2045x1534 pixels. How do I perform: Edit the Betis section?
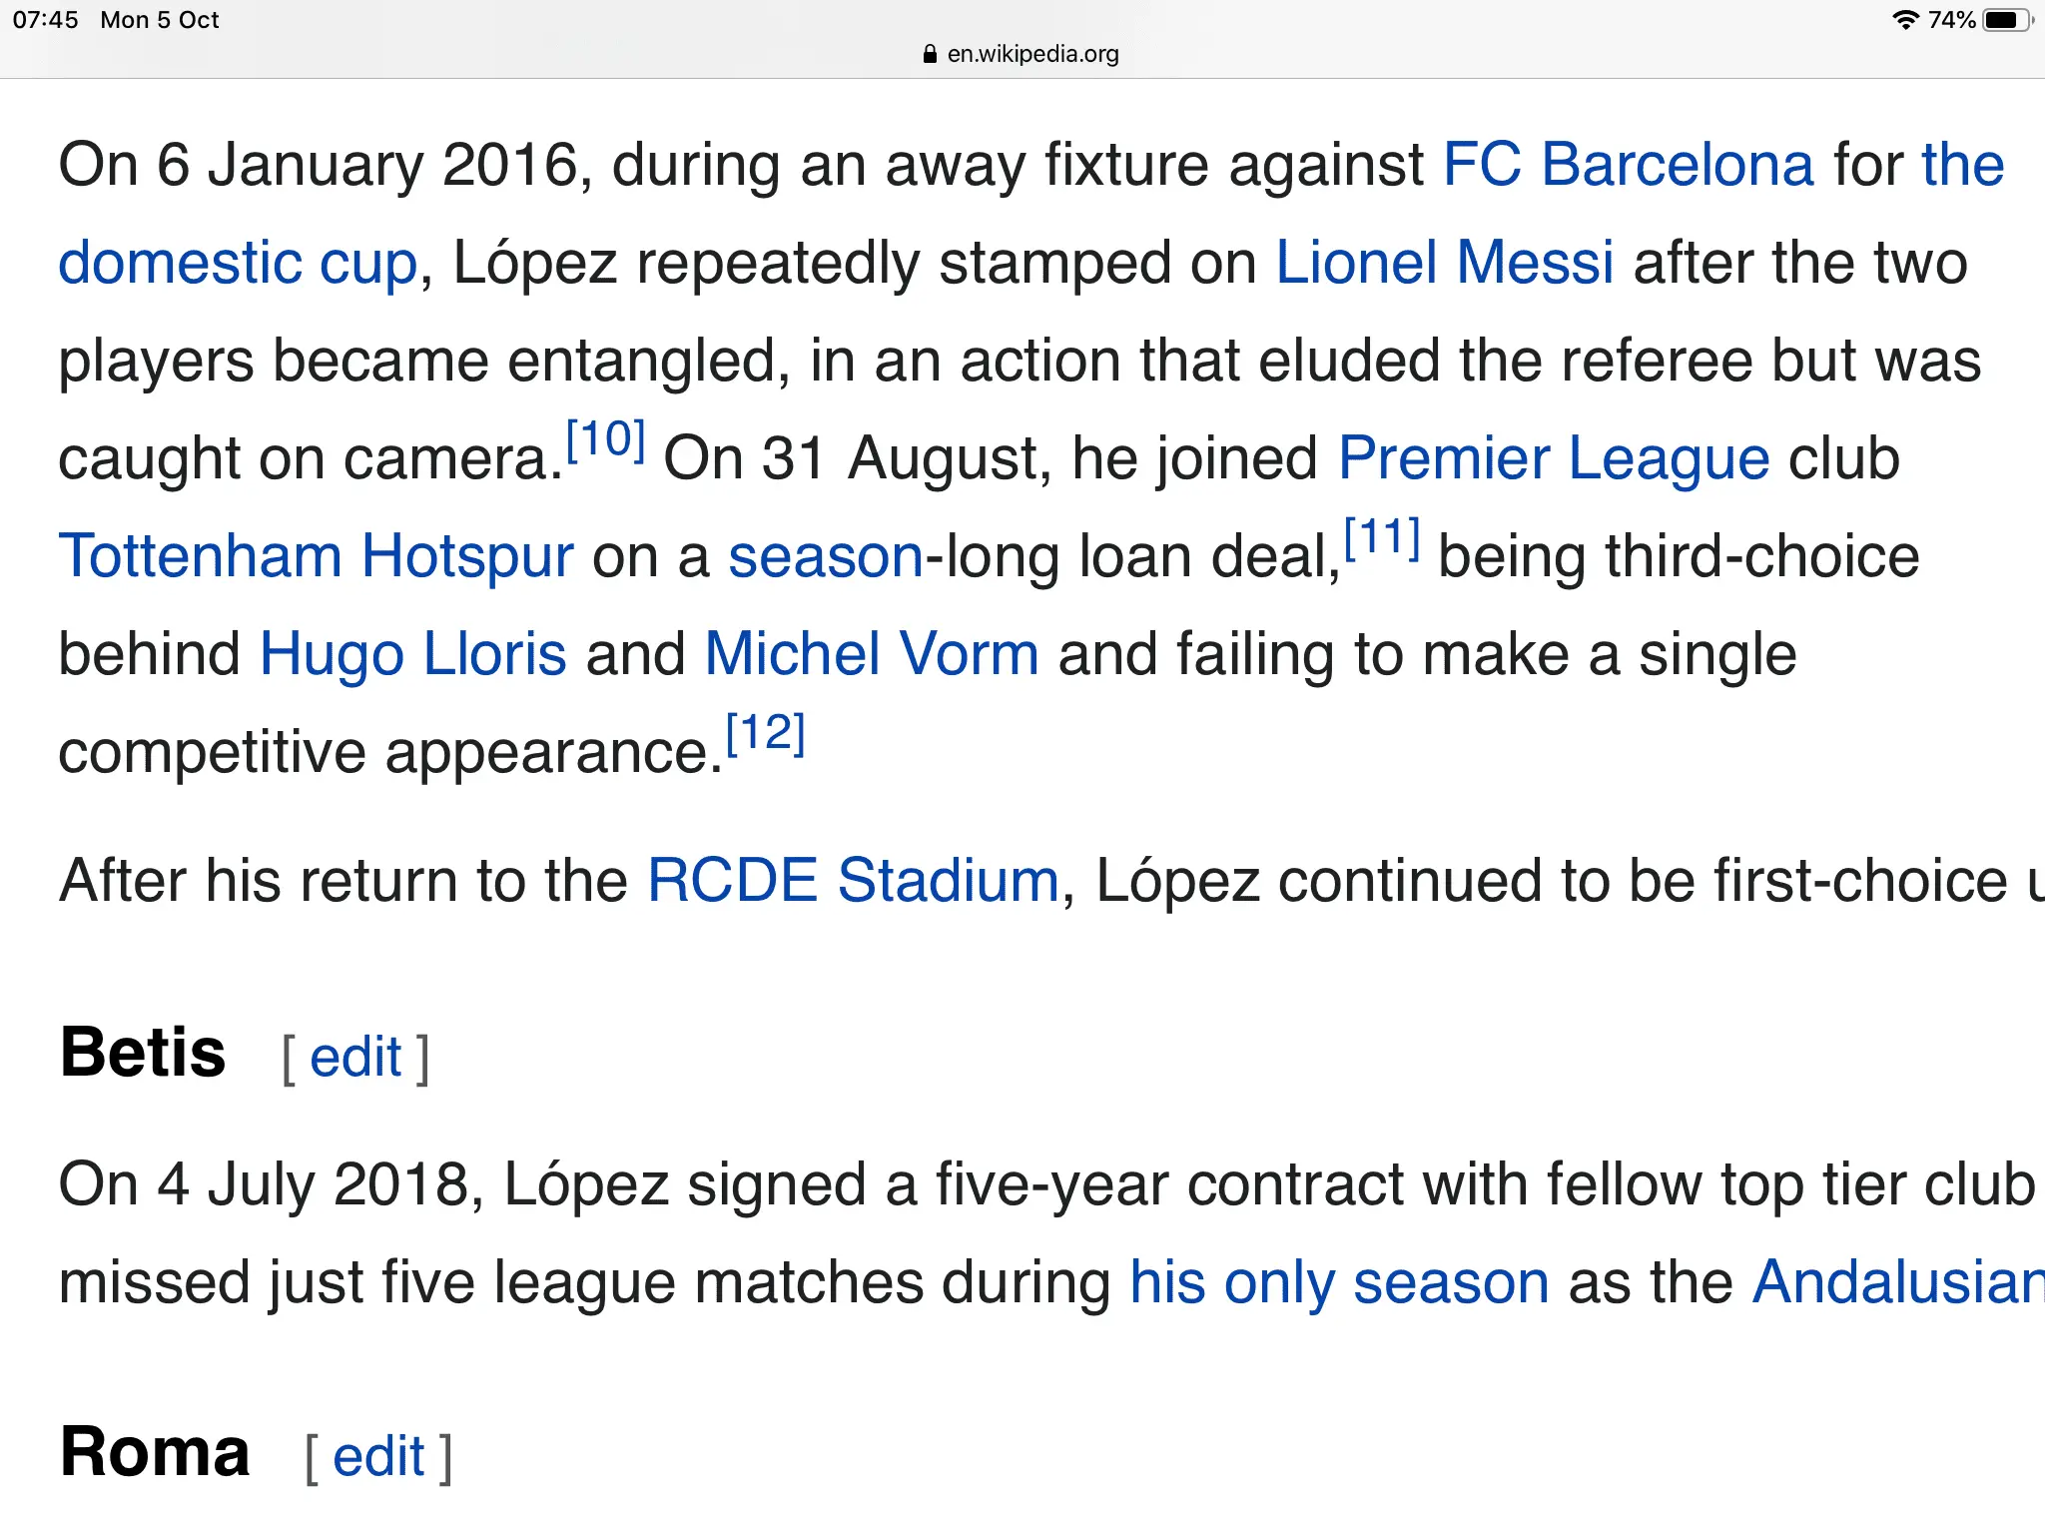(355, 1058)
